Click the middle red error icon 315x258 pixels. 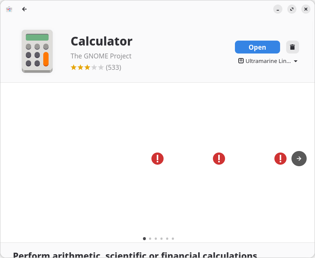pyautogui.click(x=219, y=159)
